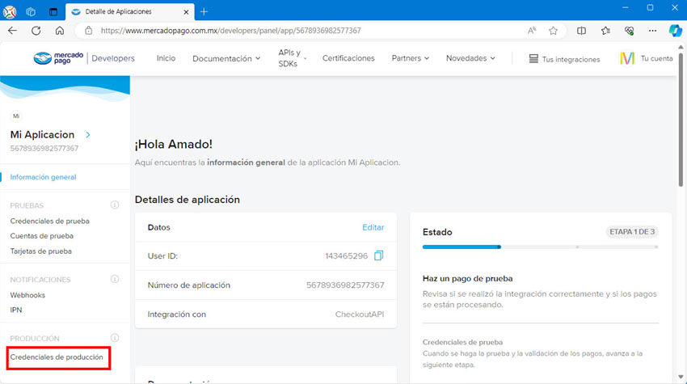Click the Mercado Pago logo
687x384 pixels.
pyautogui.click(x=58, y=58)
